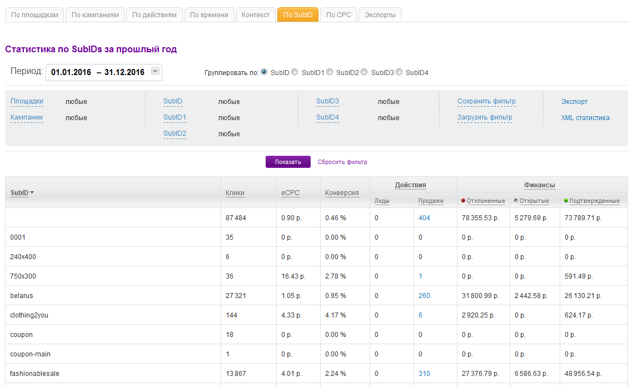Go to the Экспорты tab
Screen dimensions: 633x387
[380, 15]
